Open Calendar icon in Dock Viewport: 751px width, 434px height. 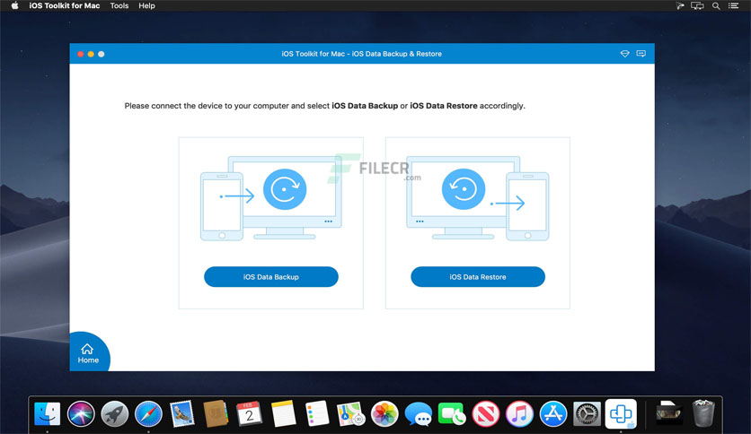click(249, 414)
